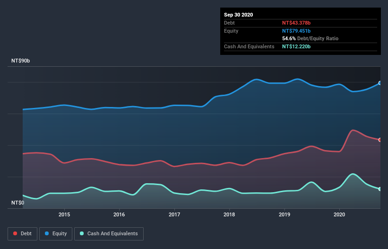Select the 2016 axis label
This screenshot has width=388, height=249.
pos(119,214)
